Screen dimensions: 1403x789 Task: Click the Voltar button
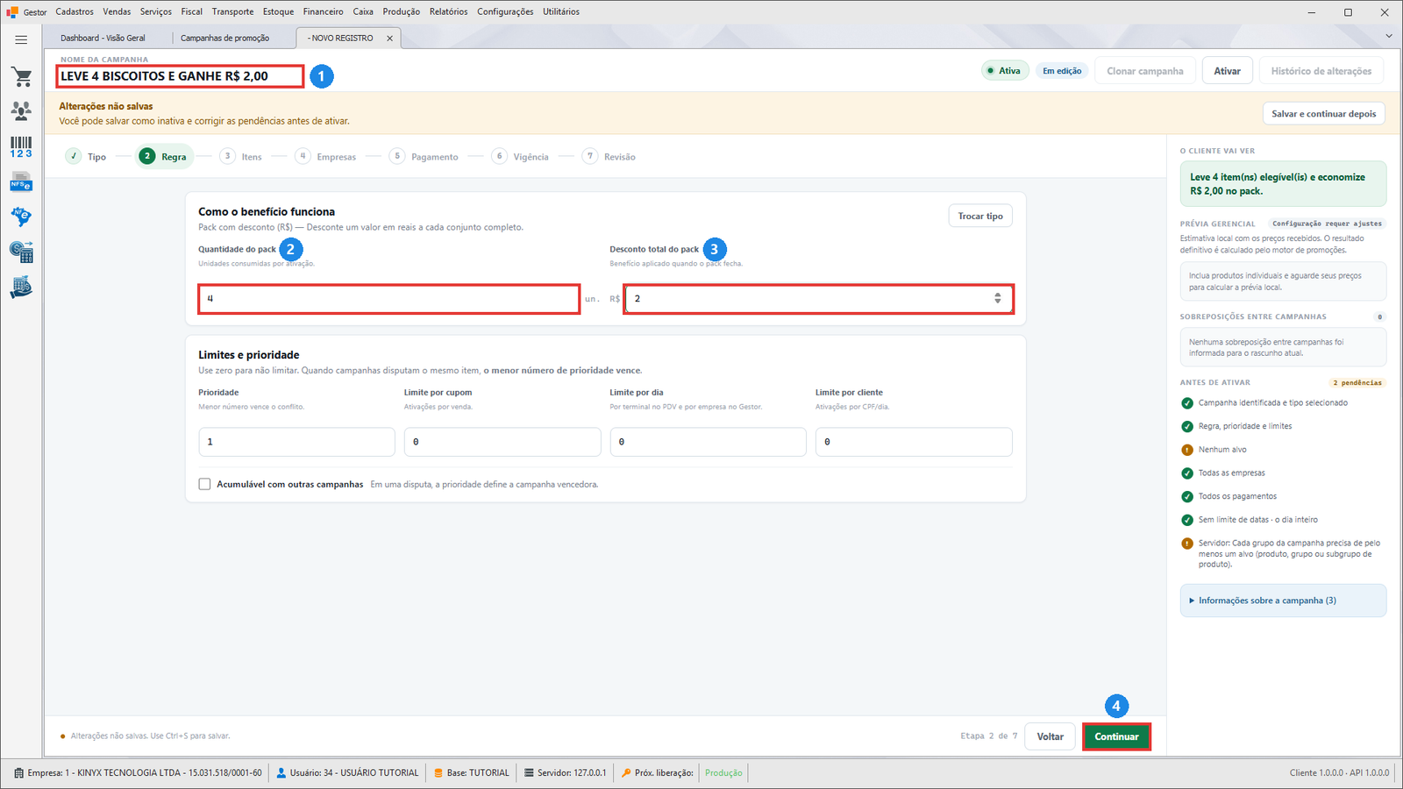(1050, 736)
